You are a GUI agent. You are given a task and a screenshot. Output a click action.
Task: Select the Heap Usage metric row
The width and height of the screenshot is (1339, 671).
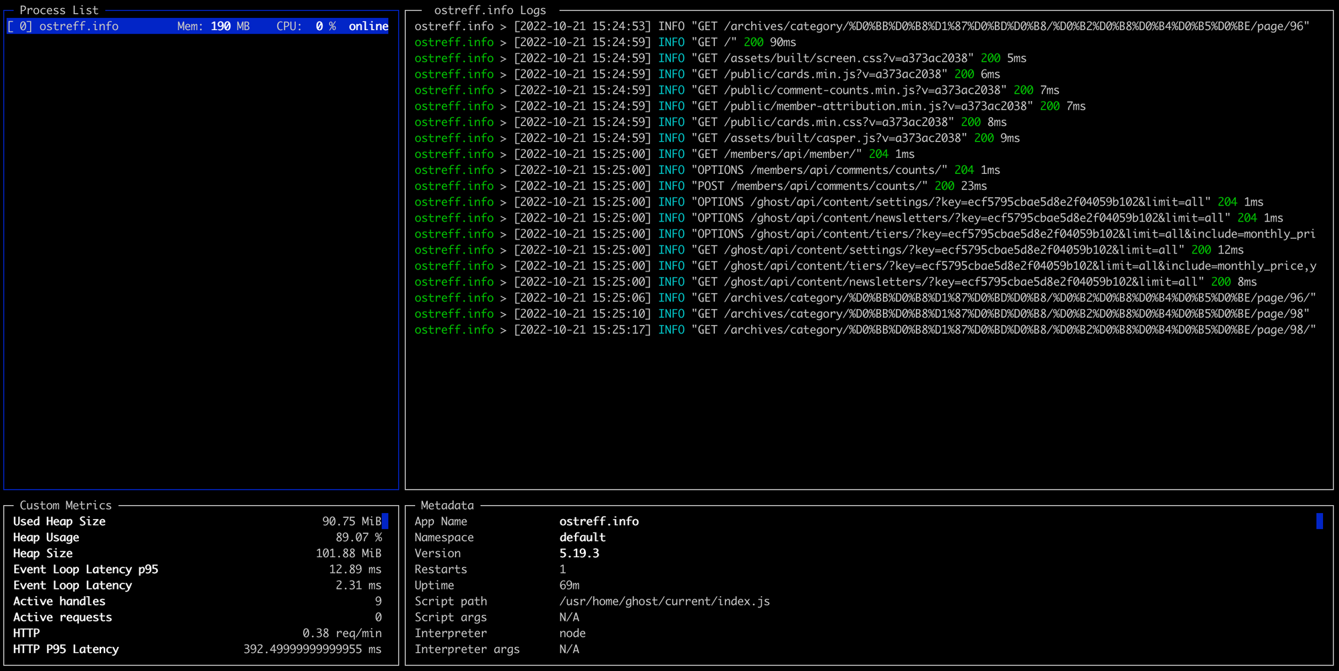(198, 537)
